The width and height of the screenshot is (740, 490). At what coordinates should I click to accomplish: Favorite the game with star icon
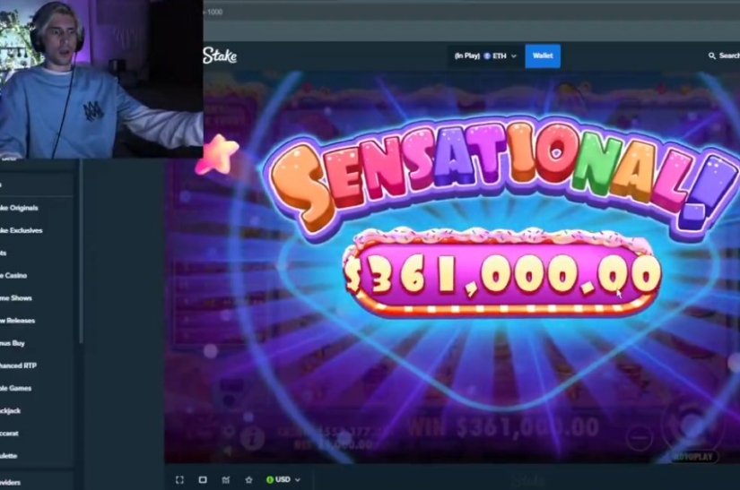248,479
